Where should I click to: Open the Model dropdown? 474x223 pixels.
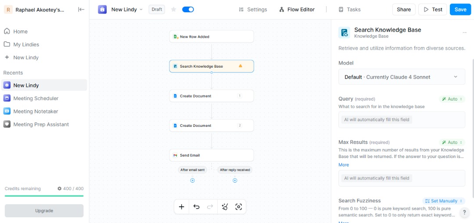[x=402, y=77]
